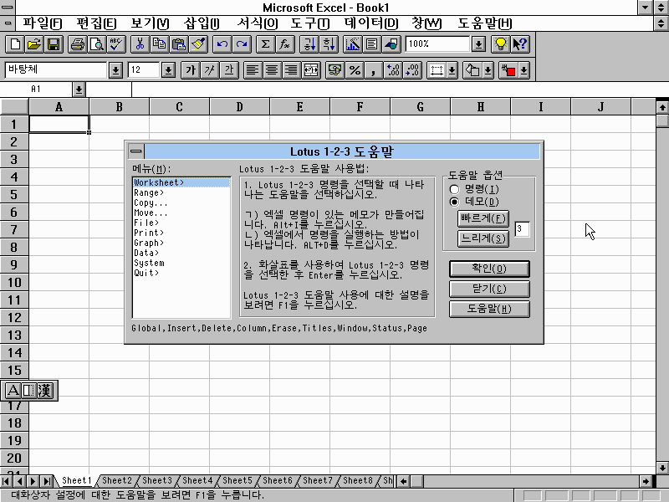Viewport: 669px width, 502px height.
Task: Open the Function Wizard icon
Action: pyautogui.click(x=284, y=44)
